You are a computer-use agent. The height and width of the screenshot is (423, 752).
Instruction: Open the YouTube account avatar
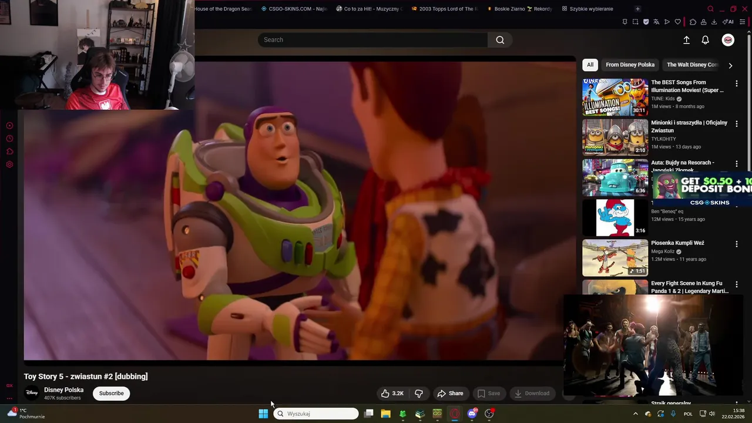tap(728, 40)
